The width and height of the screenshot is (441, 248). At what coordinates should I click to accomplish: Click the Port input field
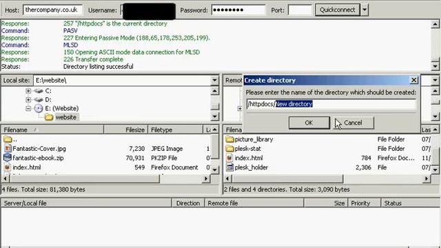300,10
